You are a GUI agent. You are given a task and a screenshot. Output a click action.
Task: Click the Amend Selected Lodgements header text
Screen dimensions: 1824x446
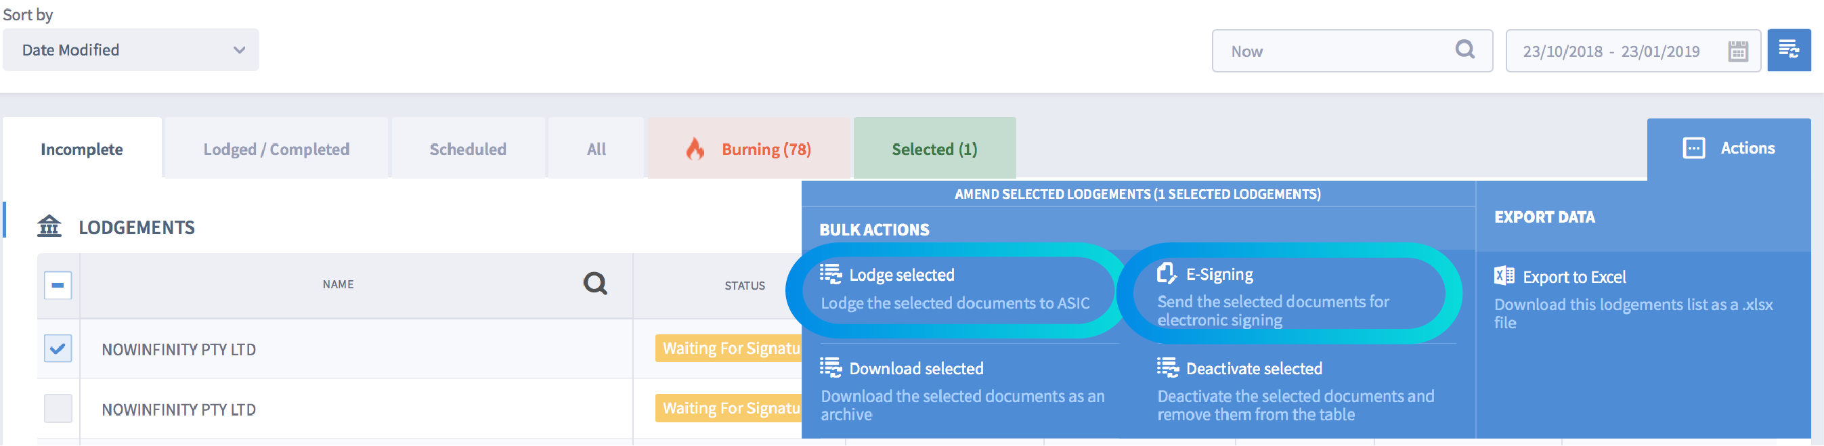coord(1137,194)
